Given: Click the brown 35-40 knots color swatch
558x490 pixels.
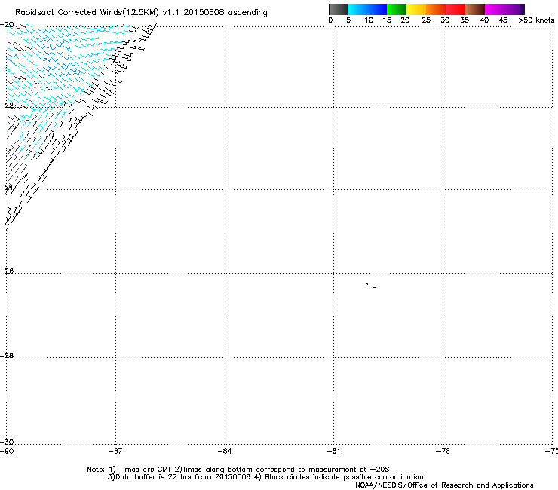Looking at the screenshot, I should (x=475, y=9).
